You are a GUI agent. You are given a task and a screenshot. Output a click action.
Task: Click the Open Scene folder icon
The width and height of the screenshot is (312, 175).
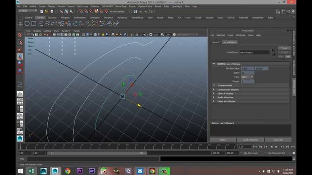click(46, 12)
